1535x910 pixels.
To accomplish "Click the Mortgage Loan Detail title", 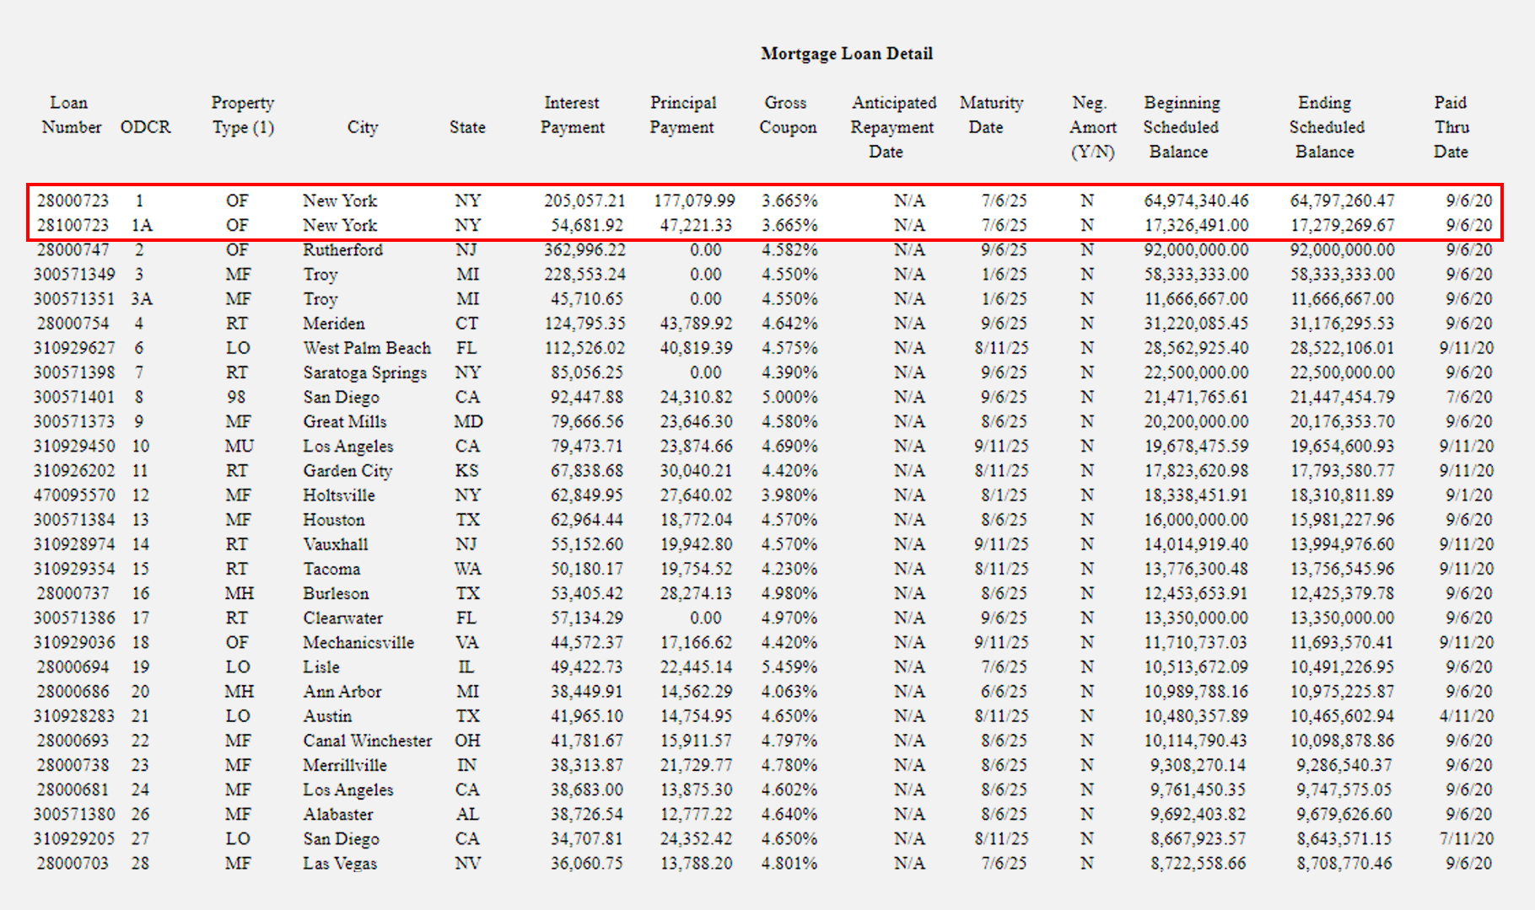I will 846,54.
